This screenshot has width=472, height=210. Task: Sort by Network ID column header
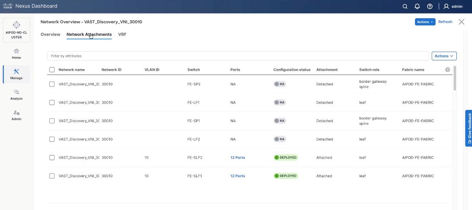pos(112,70)
